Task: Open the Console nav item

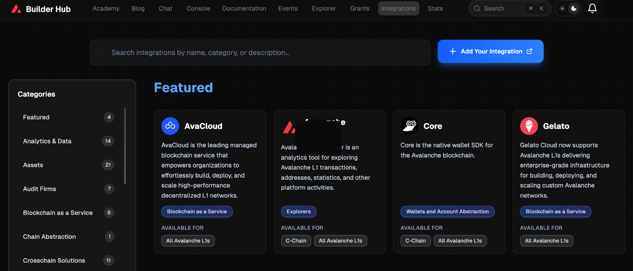Action: 198,8
